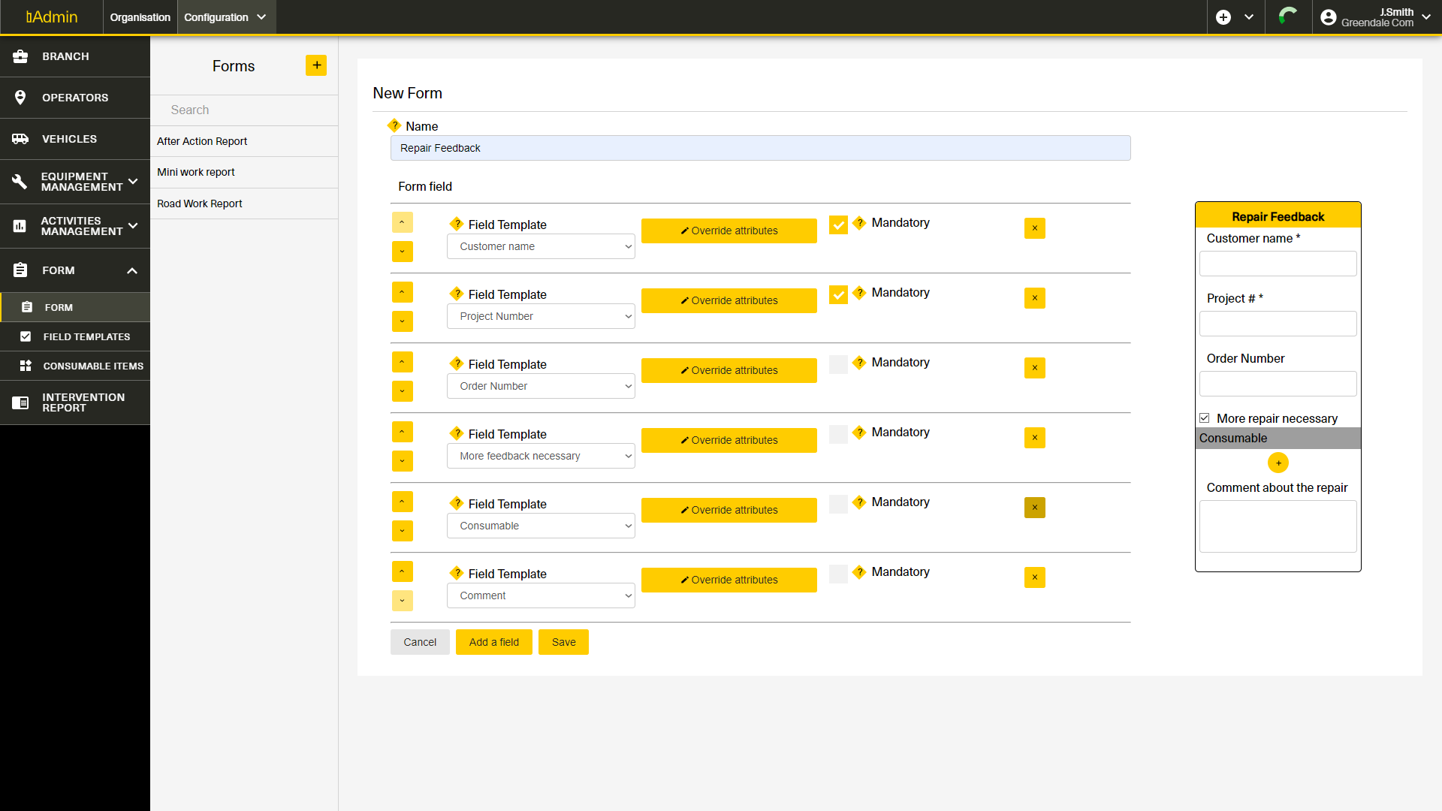Uncheck Mandatory for the Customer name field
The image size is (1442, 811).
838,225
